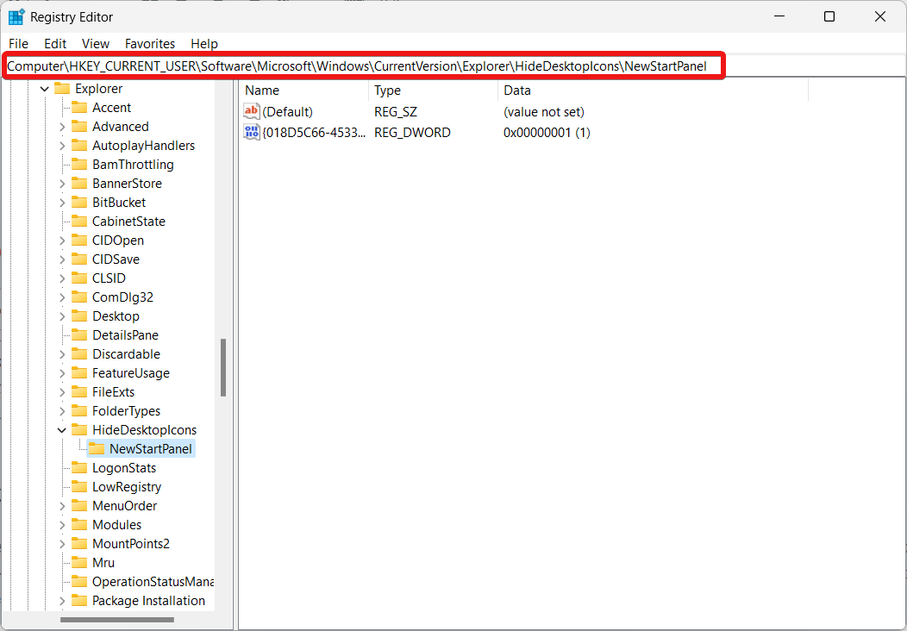907x631 pixels.
Task: Expand the MenuOrder key
Action: click(62, 506)
